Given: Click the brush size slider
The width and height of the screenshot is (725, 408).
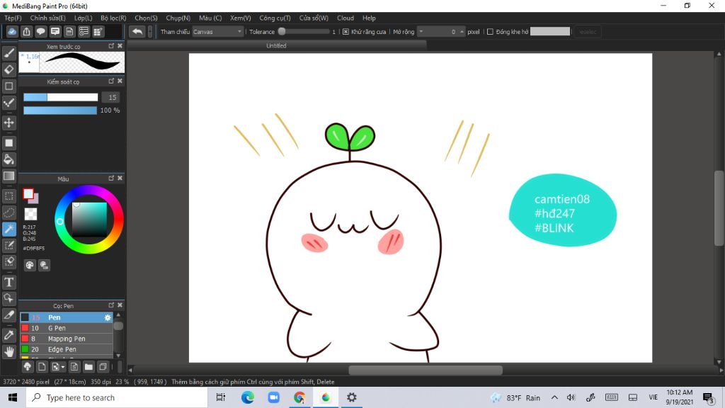Looking at the screenshot, I should point(61,97).
